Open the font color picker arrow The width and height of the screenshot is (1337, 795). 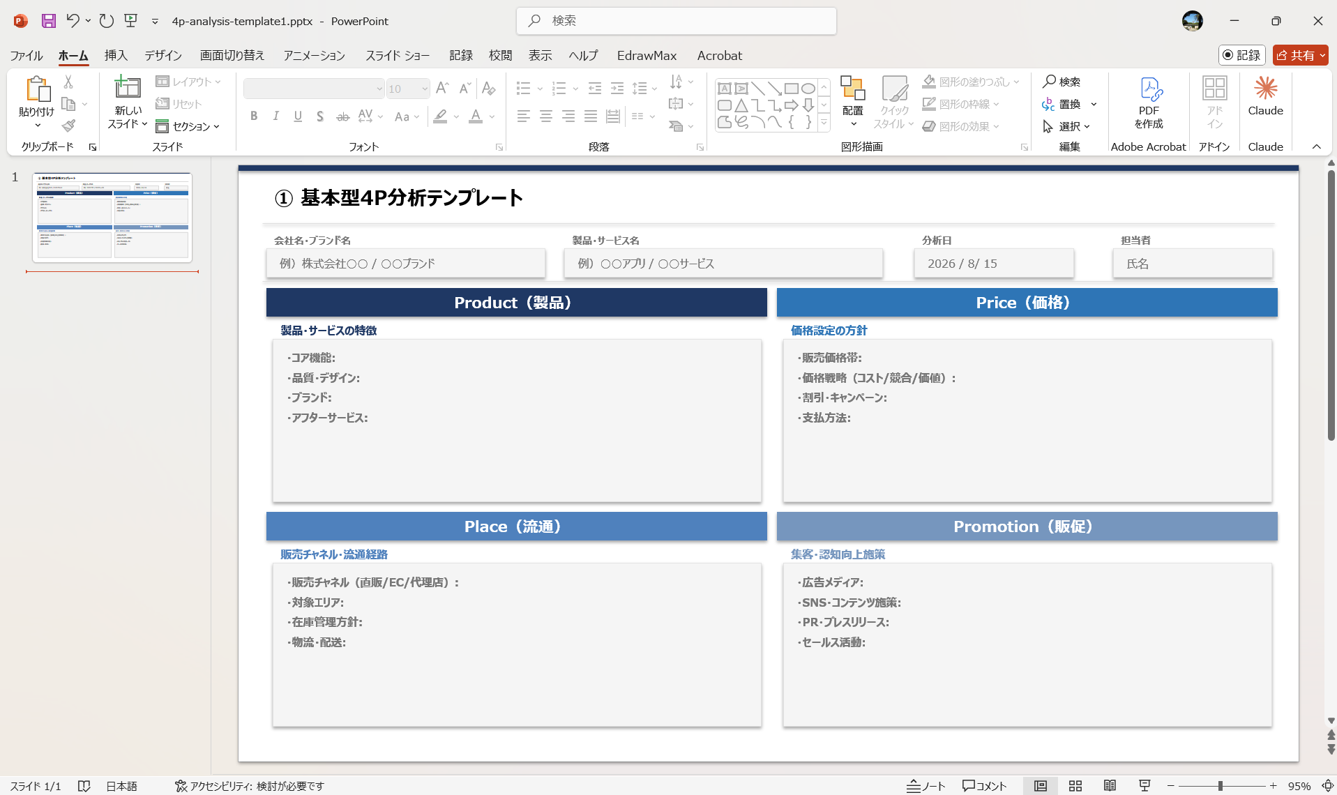coord(492,116)
